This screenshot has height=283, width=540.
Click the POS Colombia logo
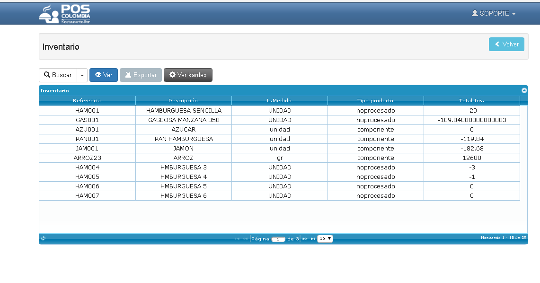coord(65,14)
